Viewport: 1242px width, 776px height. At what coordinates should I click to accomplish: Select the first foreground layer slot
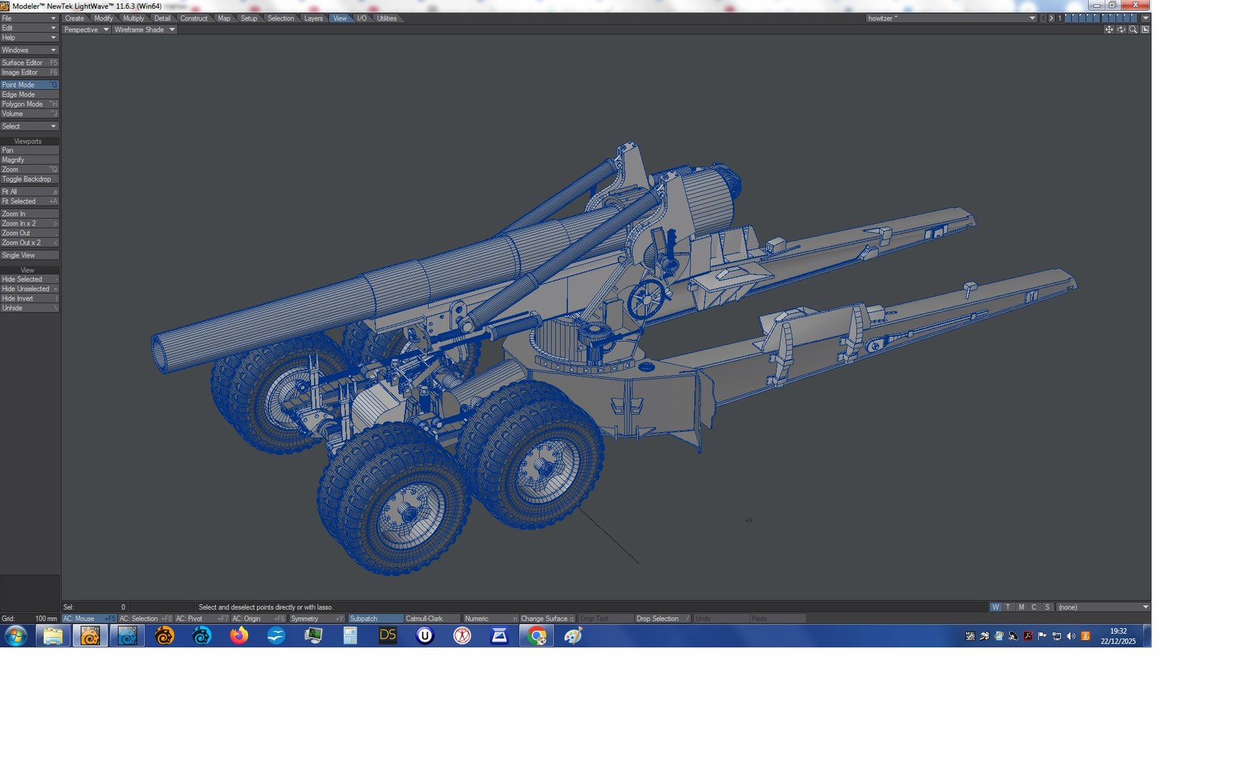[x=1069, y=17]
